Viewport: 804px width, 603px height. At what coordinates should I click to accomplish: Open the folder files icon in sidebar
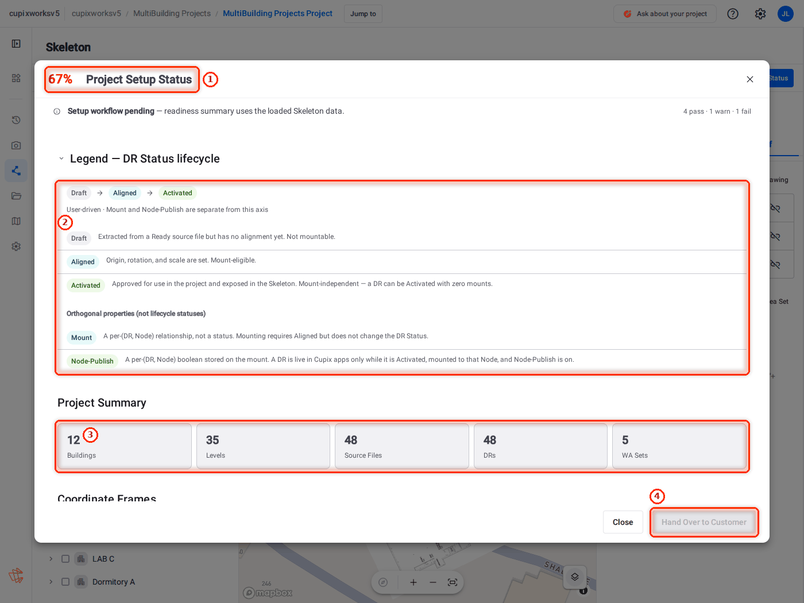click(x=16, y=196)
